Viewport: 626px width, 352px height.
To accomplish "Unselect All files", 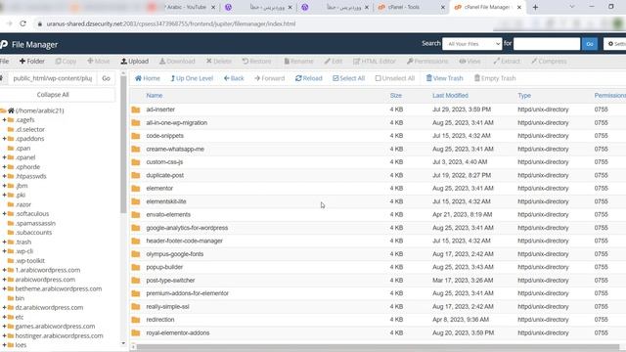I will click(395, 78).
